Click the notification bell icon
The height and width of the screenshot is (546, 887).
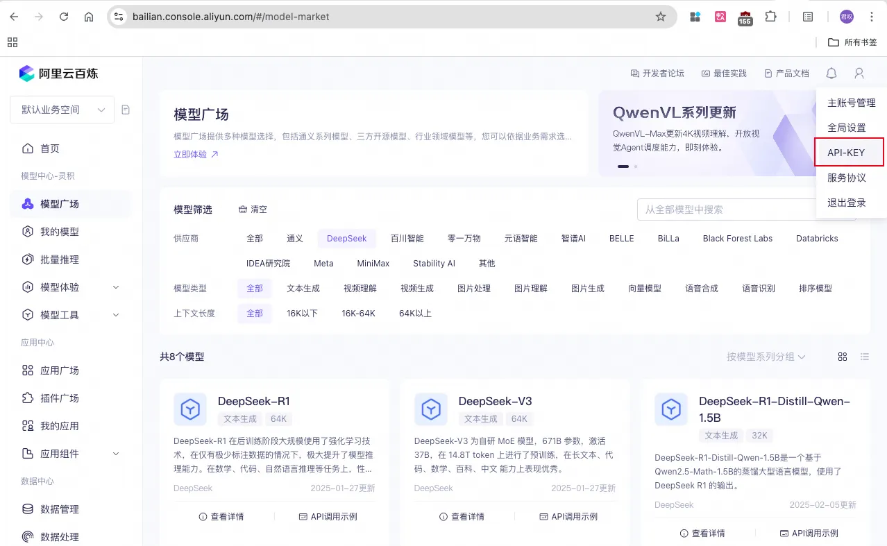pyautogui.click(x=831, y=74)
